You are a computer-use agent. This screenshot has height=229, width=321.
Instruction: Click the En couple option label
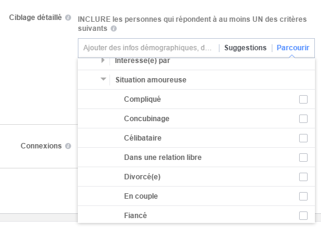click(x=141, y=196)
